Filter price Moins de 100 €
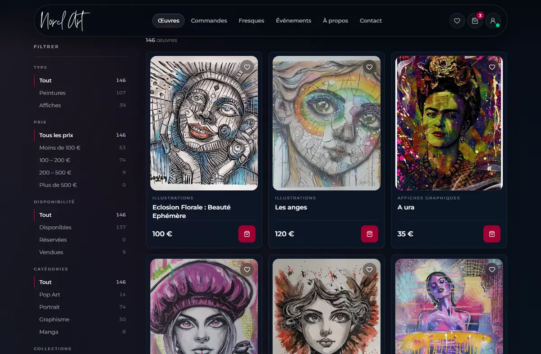The image size is (541, 354). coord(80,148)
